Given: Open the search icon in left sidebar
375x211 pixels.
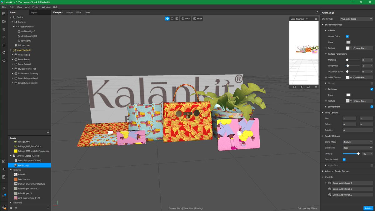Looking at the screenshot, I should (x=4, y=61).
